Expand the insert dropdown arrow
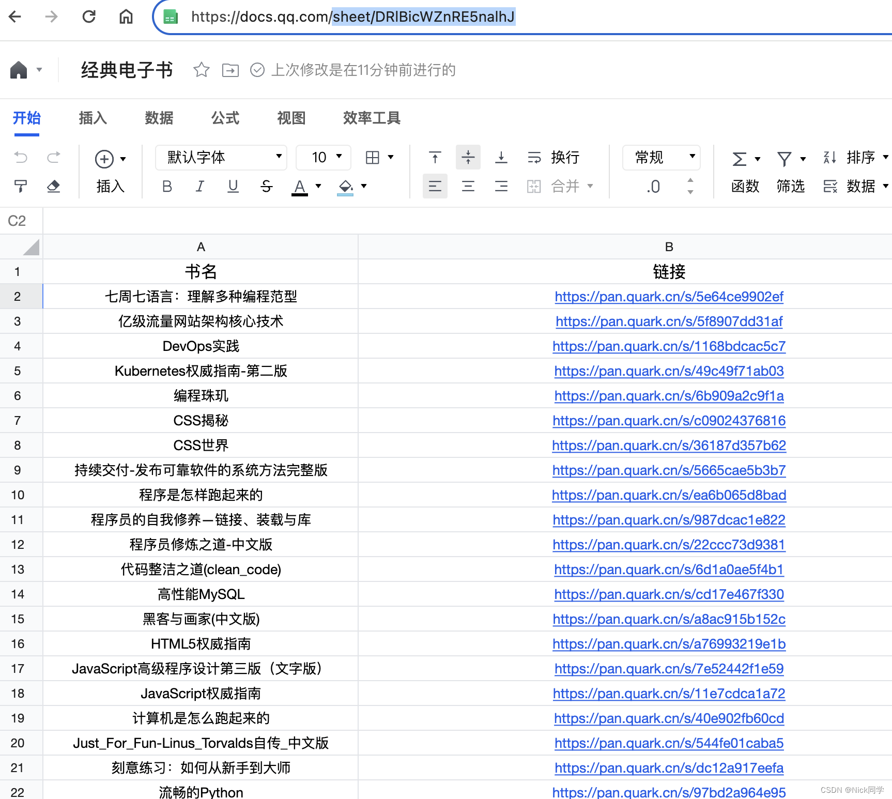This screenshot has height=799, width=892. click(123, 159)
